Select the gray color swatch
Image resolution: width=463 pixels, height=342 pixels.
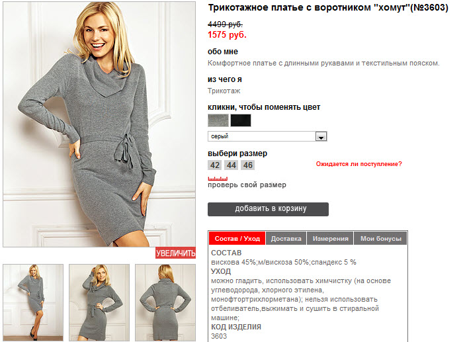pos(218,120)
